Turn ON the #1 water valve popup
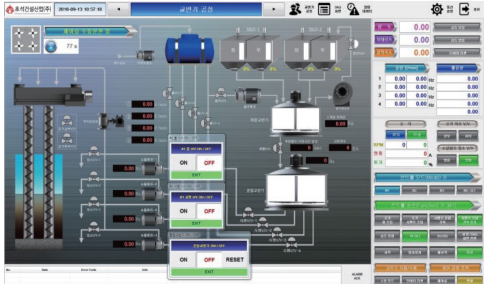This screenshot has width=488, height=285. point(183,163)
